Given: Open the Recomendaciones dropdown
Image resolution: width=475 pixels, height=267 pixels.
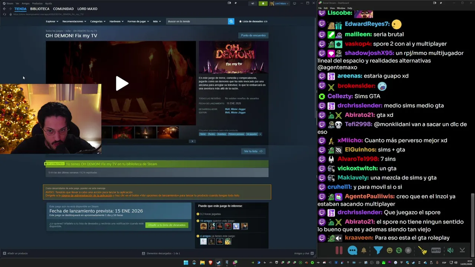Looking at the screenshot, I should tap(74, 22).
